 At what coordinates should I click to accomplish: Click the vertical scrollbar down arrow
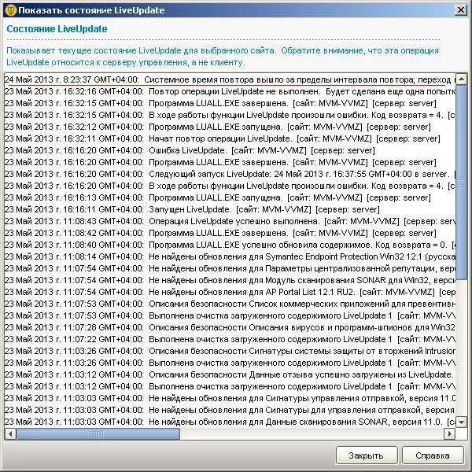(461, 422)
